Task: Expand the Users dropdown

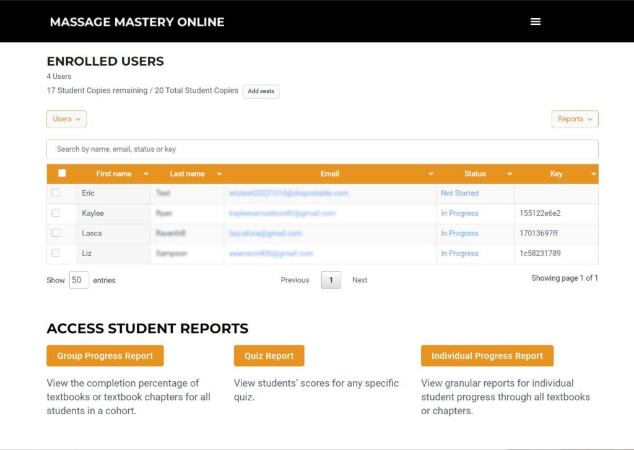Action: pos(66,119)
